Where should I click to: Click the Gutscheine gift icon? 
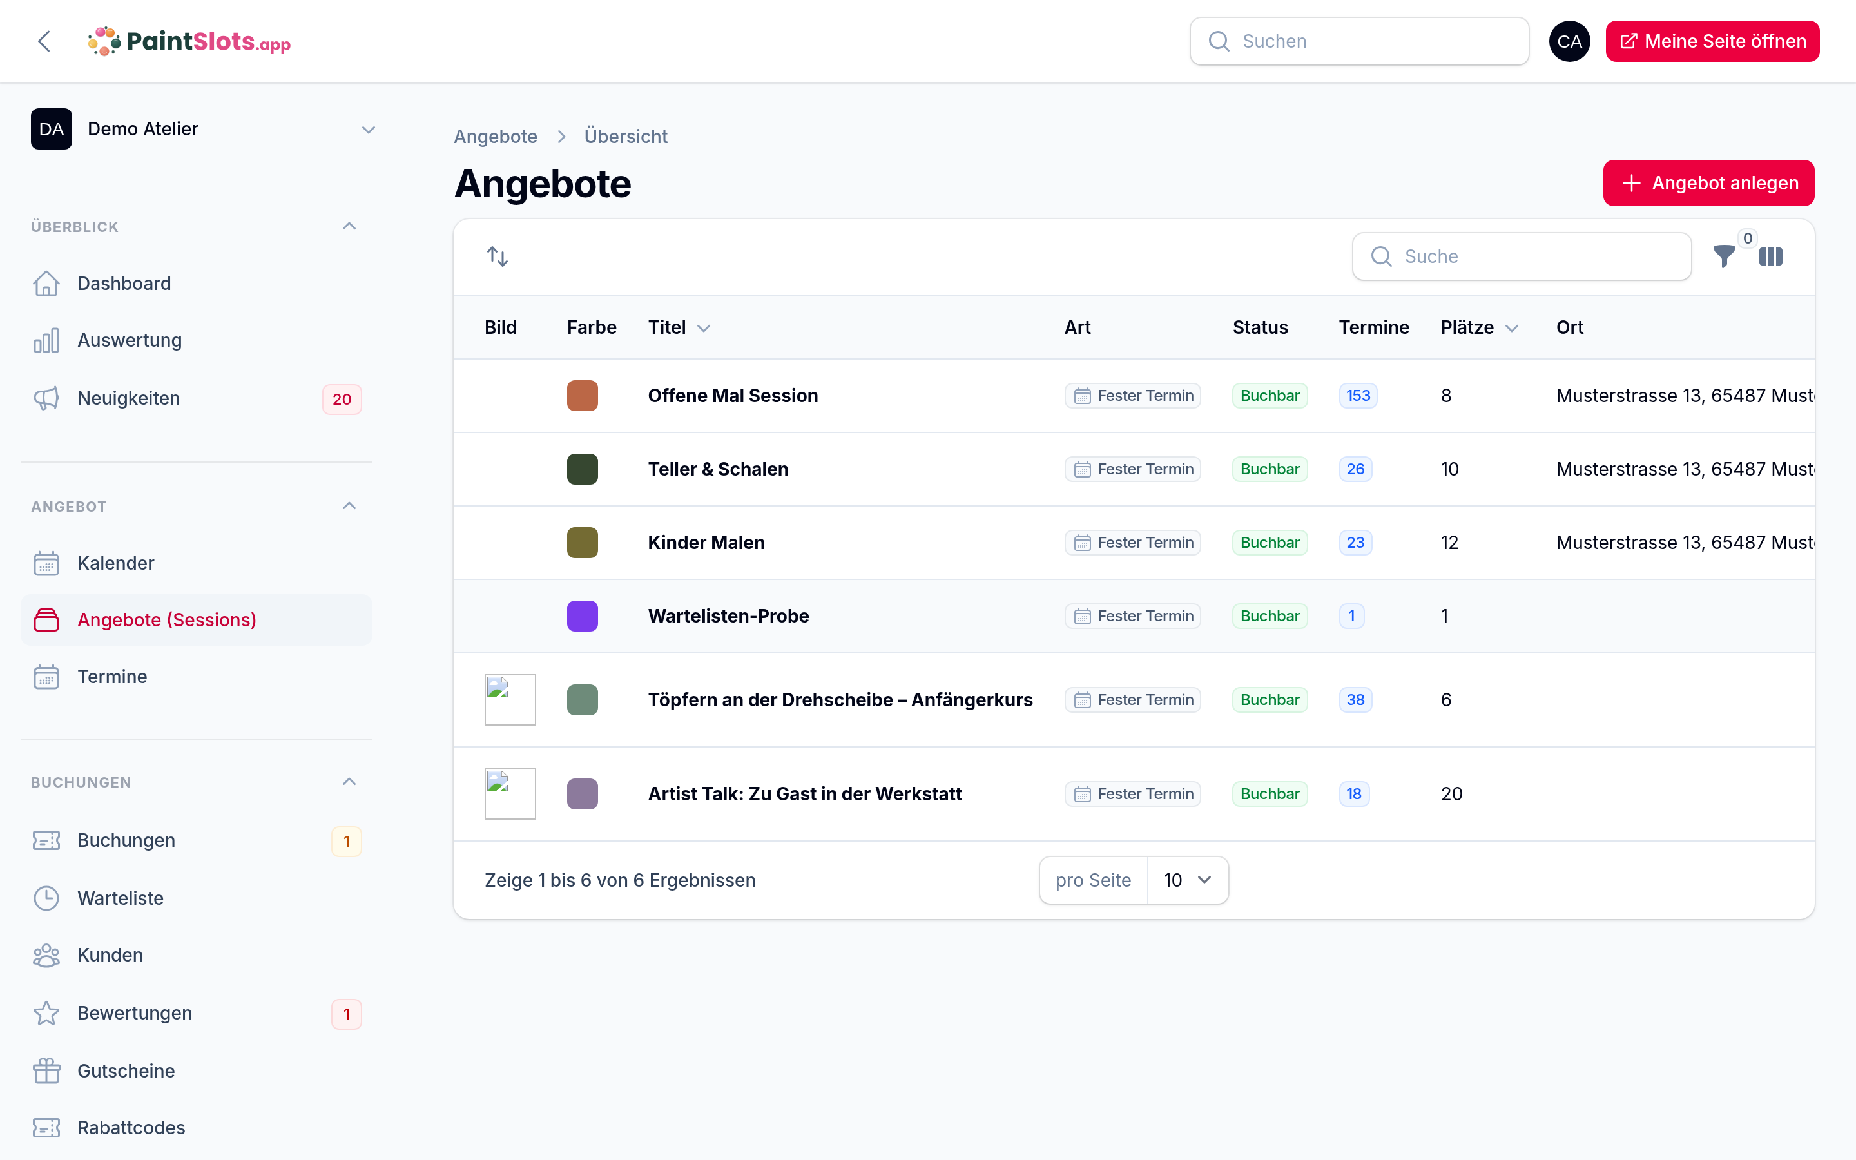pos(46,1071)
